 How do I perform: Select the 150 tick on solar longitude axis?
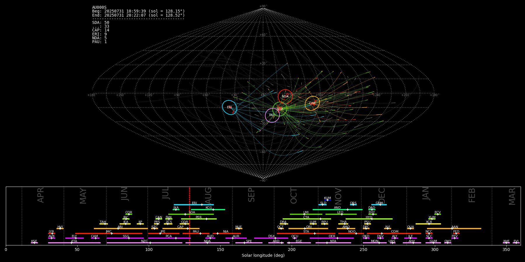(220, 249)
